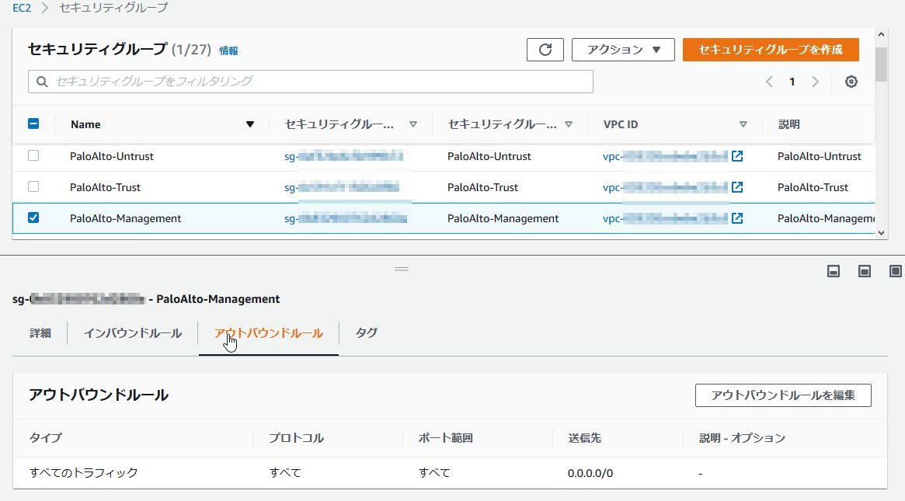
Task: Open the 情報 info link
Action: [x=228, y=50]
